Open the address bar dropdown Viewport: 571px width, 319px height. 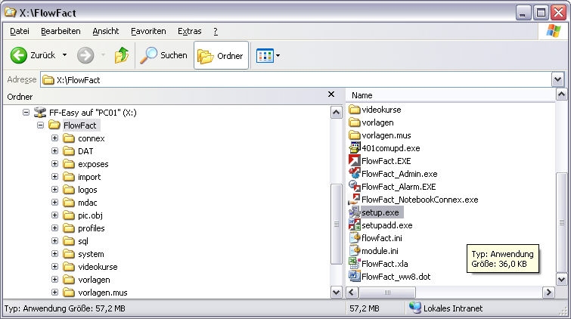557,79
